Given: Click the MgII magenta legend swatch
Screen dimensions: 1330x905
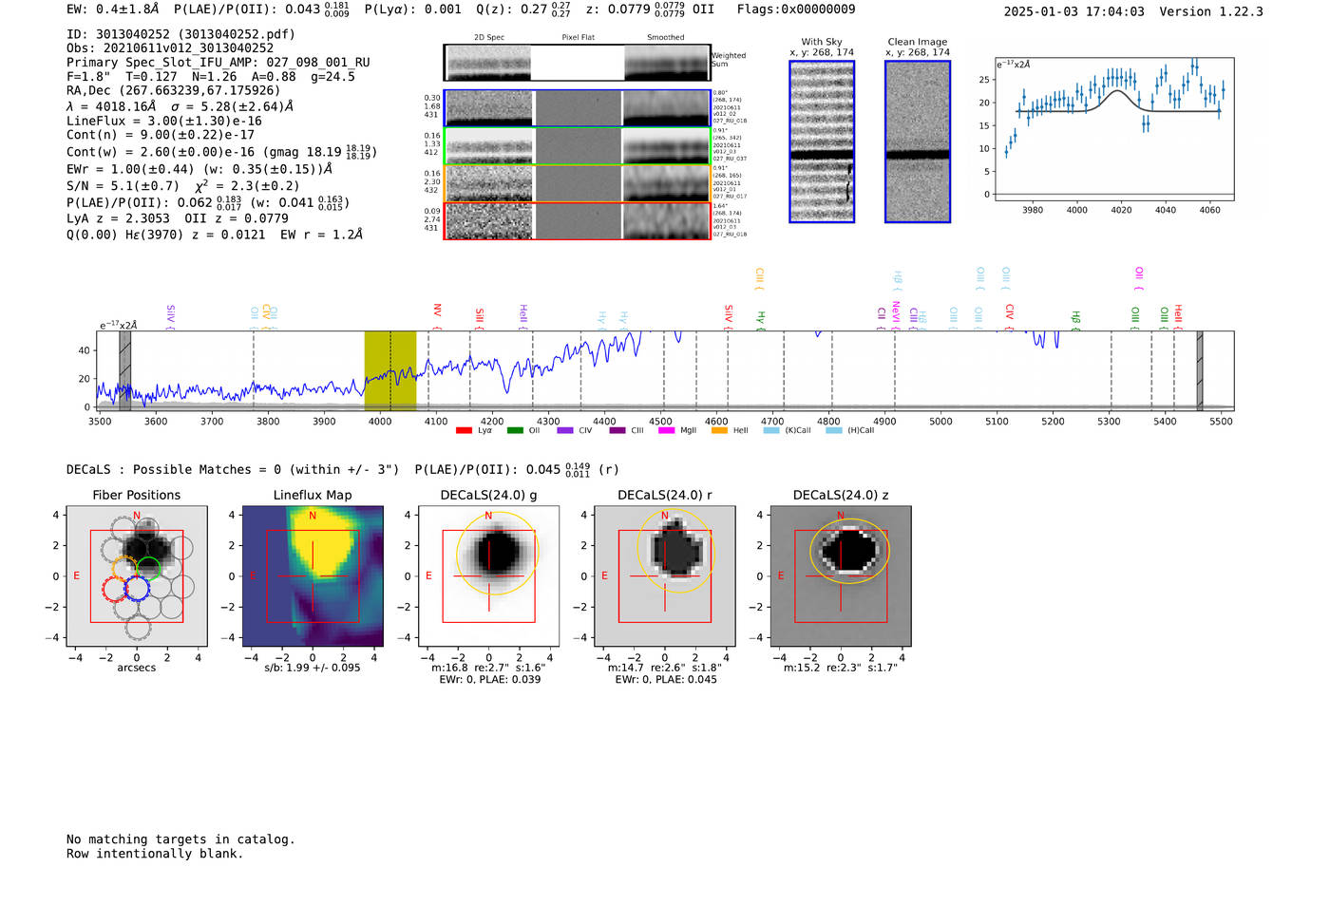Looking at the screenshot, I should coord(666,431).
